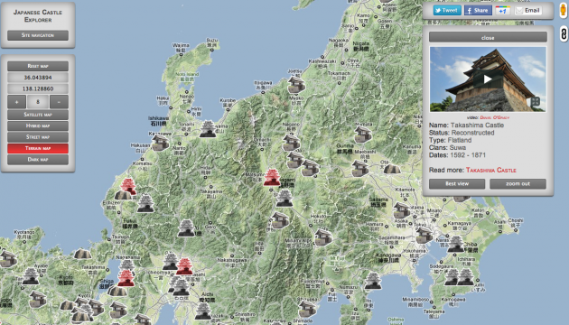Share via the Twitter Tweet button
The height and width of the screenshot is (325, 569).
tap(447, 10)
